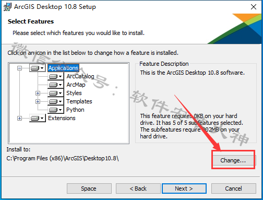The width and height of the screenshot is (263, 200).
Task: Expand the Templates tree node
Action: pyautogui.click(x=38, y=101)
